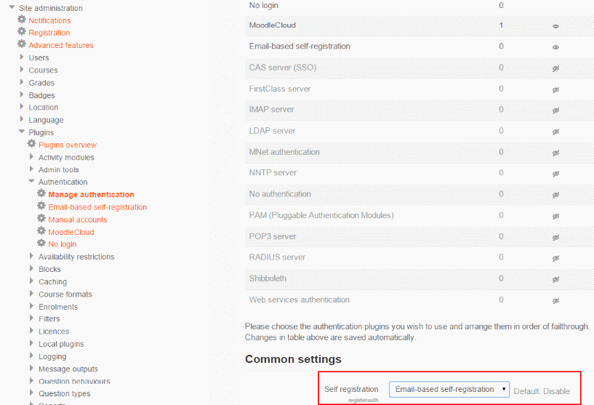Select Question types tree item

65,393
